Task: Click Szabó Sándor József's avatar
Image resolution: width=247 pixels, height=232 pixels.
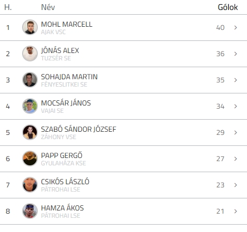Action: pyautogui.click(x=30, y=132)
